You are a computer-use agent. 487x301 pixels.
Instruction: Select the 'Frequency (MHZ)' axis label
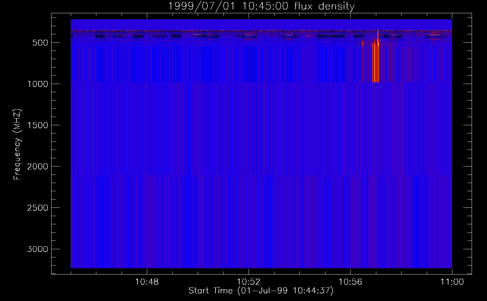(x=17, y=144)
